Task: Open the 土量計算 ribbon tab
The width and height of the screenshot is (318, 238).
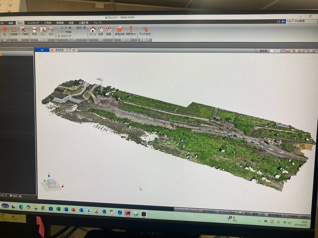Action: [x=83, y=23]
